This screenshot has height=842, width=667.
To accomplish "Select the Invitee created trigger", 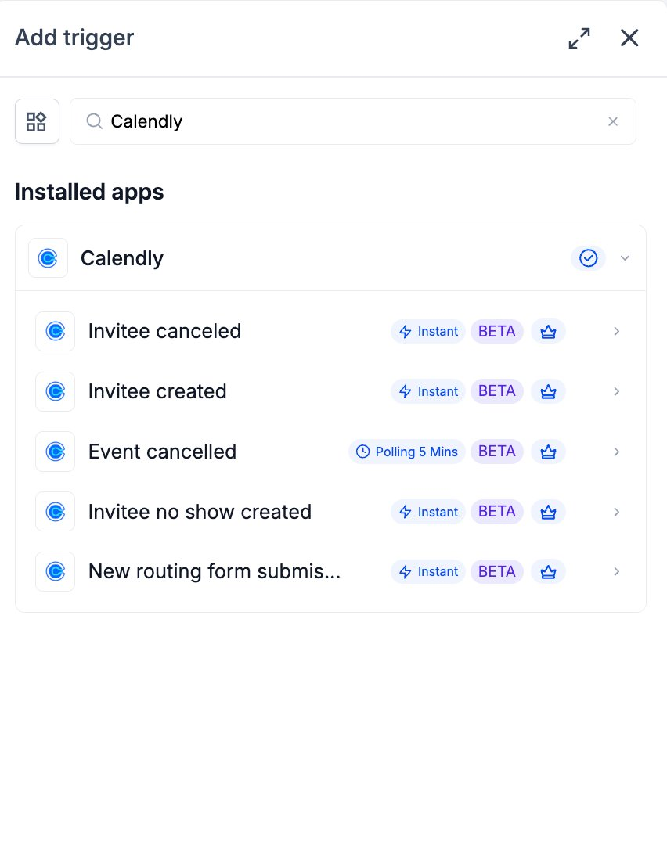I will [330, 391].
